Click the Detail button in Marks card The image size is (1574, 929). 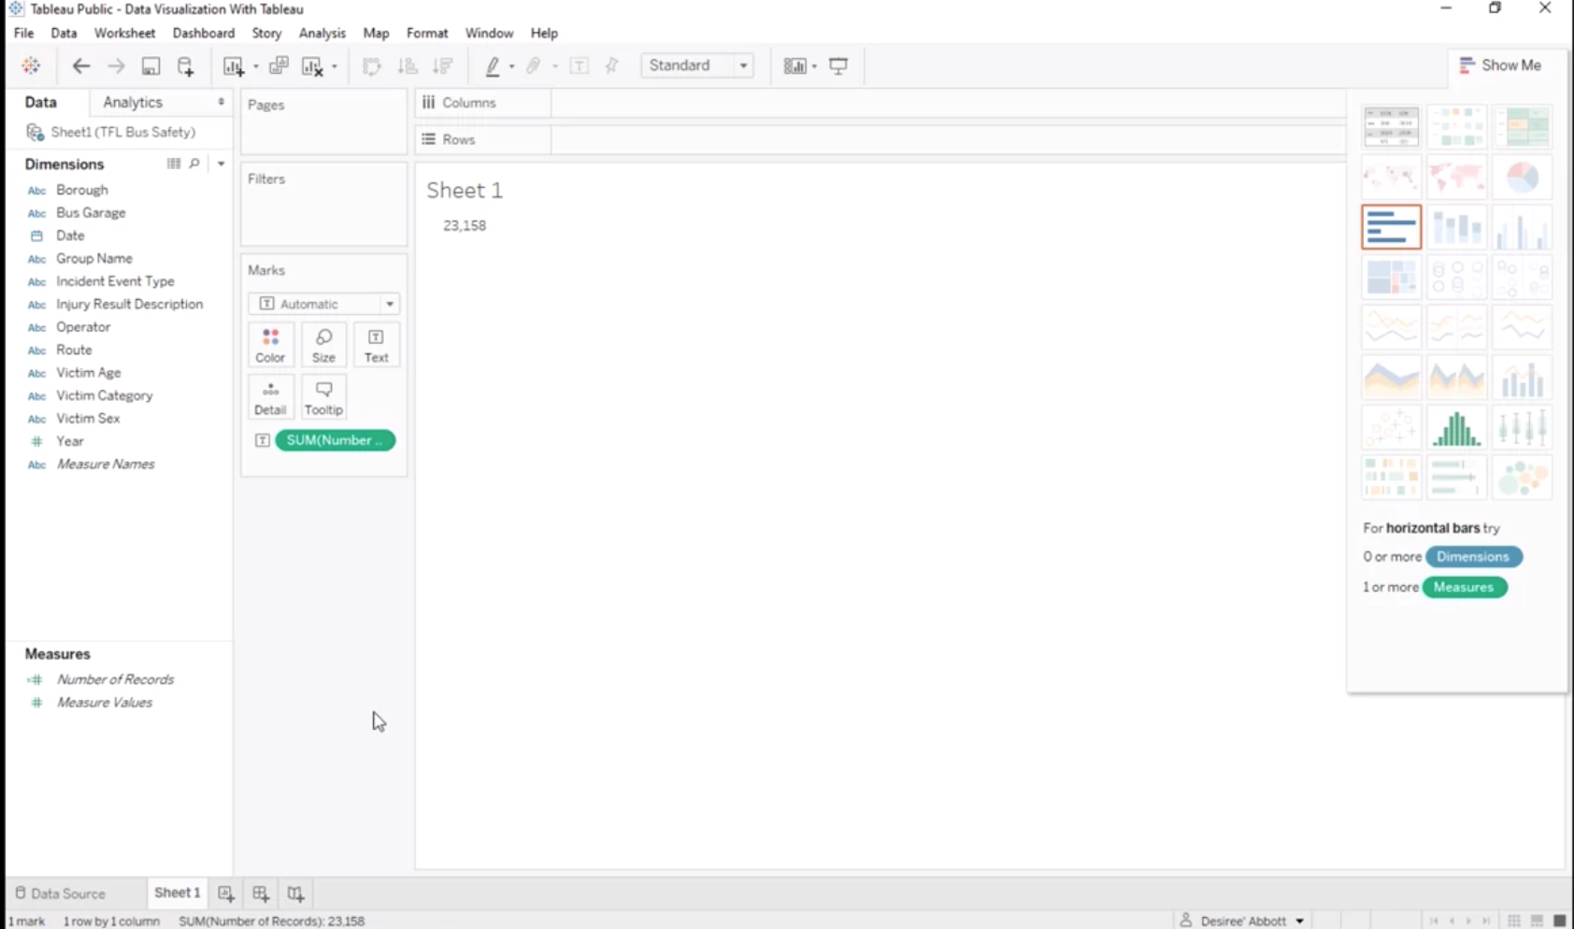[270, 397]
